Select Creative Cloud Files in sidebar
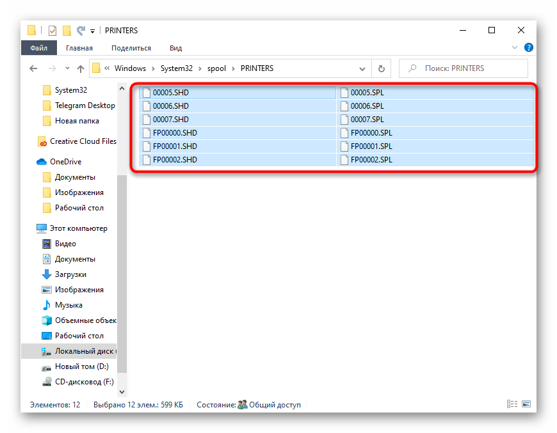The height and width of the screenshot is (433, 557). pyautogui.click(x=83, y=141)
